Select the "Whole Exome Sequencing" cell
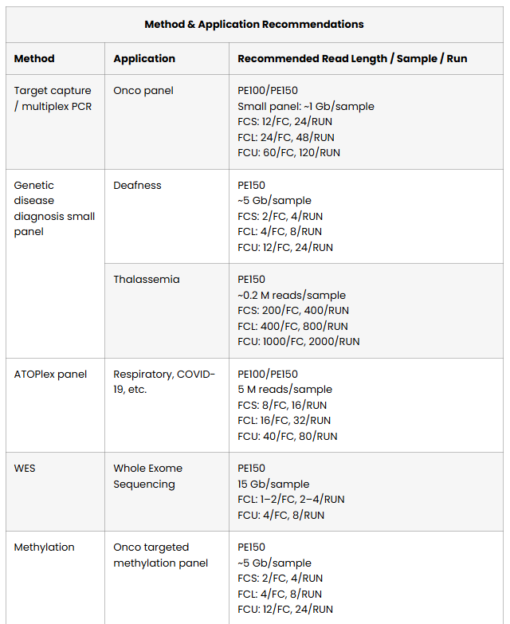The height and width of the screenshot is (624, 510). pyautogui.click(x=147, y=476)
